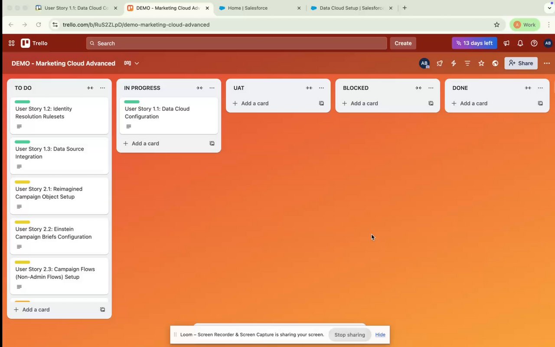
Task: Open Chrome's three-dot menu
Action: (548, 25)
